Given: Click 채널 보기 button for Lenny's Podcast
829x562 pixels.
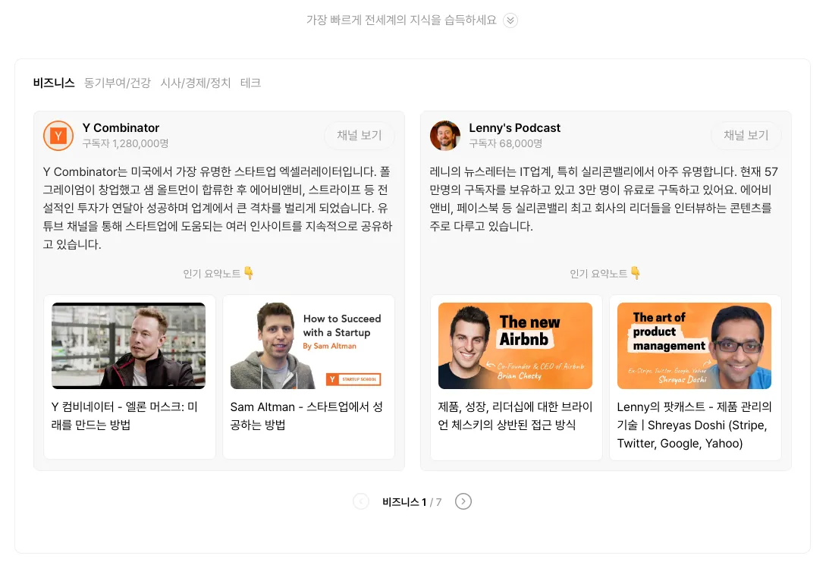Looking at the screenshot, I should pos(746,136).
